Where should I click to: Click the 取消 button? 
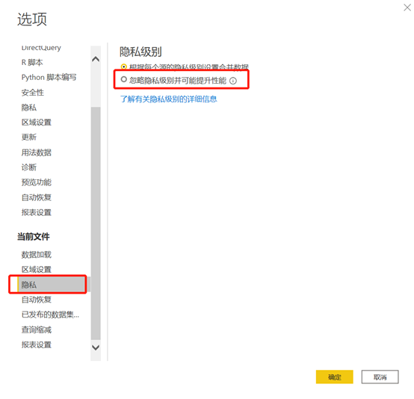click(x=380, y=377)
